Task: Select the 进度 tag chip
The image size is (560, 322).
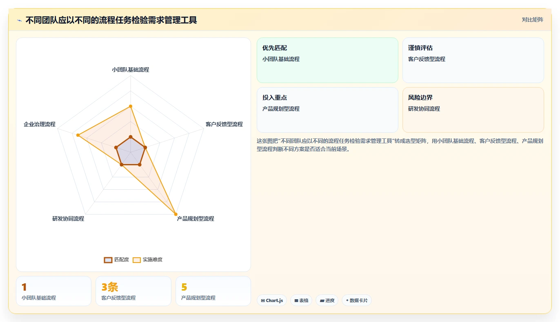Action: (x=327, y=300)
